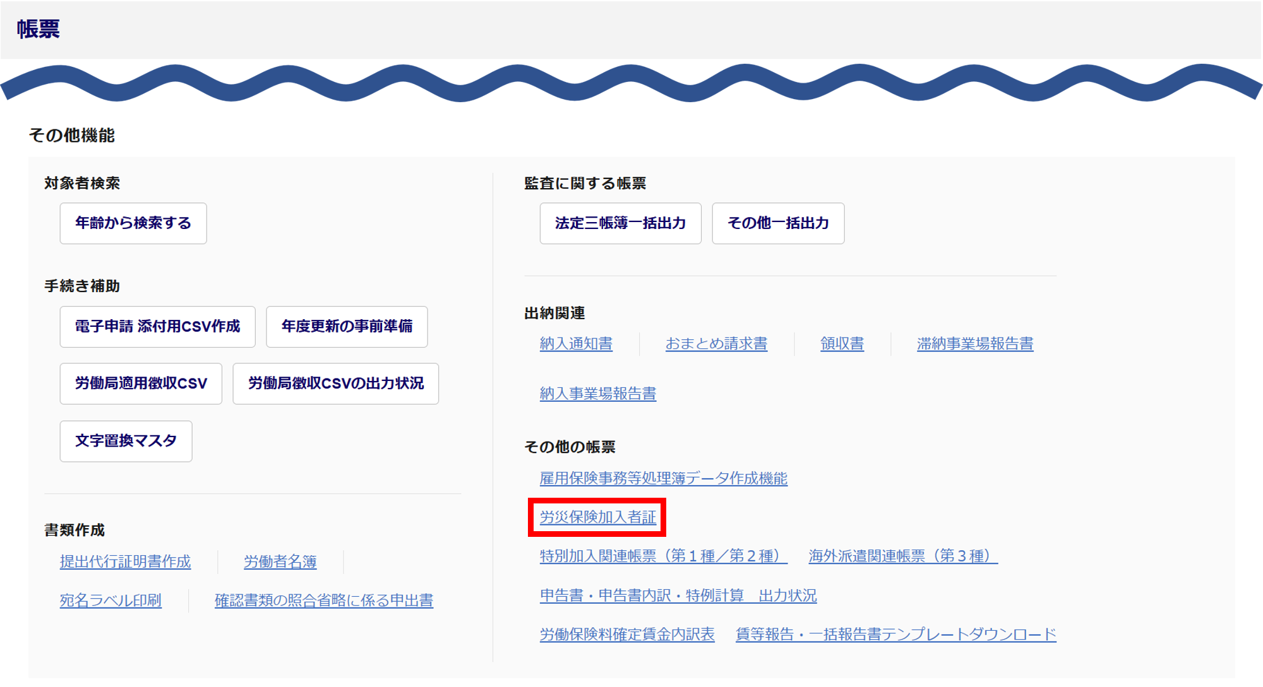
Task: Open 海外派遣関連帳票（第3種） link
Action: [x=902, y=556]
